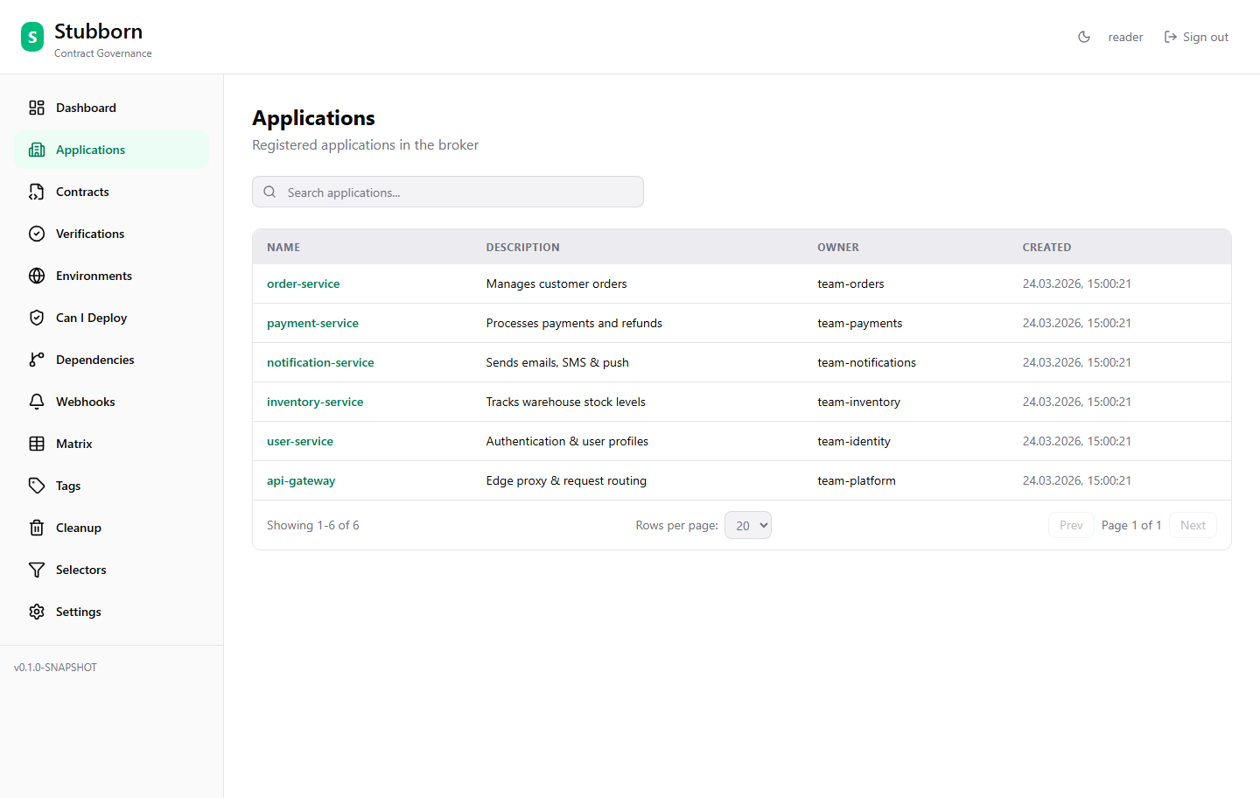
Task: Click the Cleanup trash icon
Action: [36, 527]
